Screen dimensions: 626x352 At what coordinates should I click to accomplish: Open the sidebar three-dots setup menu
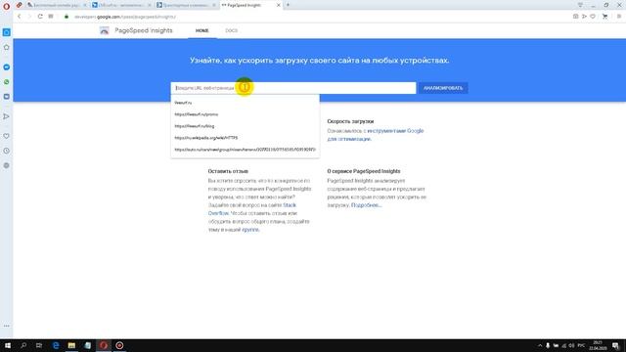click(x=7, y=326)
